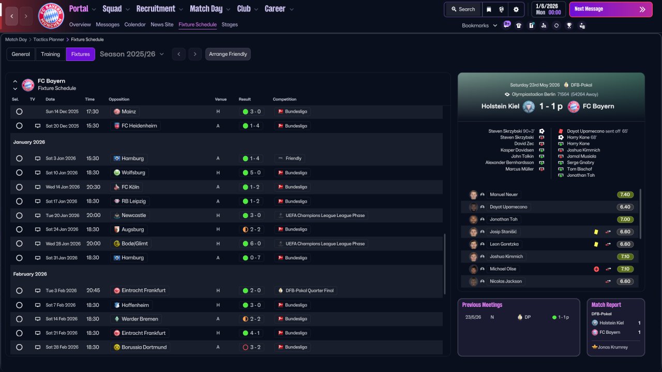Select the Borussia Dortmund fixture radio button
Screen dimensions: 662x372
19,347
